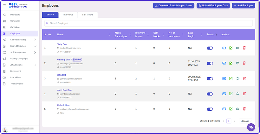Click view eye icon for John Doe Doe
This screenshot has height=134, width=260.
tap(237, 94)
